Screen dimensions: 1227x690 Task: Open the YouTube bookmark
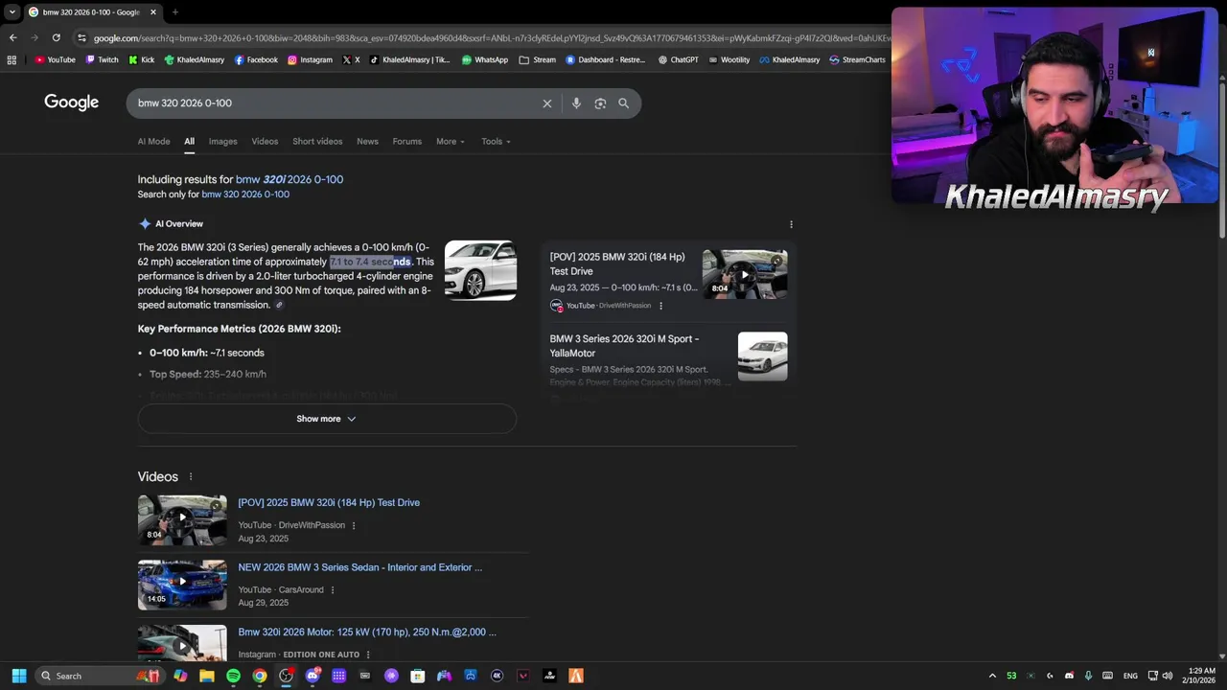click(x=55, y=59)
